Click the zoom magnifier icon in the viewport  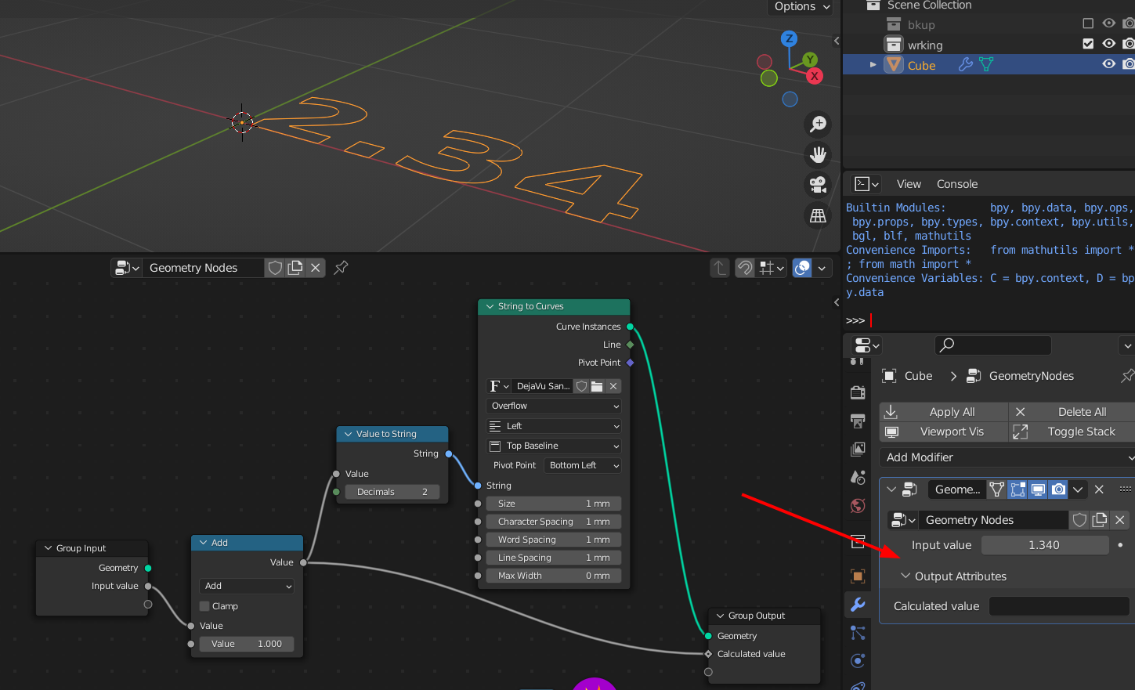click(x=818, y=124)
